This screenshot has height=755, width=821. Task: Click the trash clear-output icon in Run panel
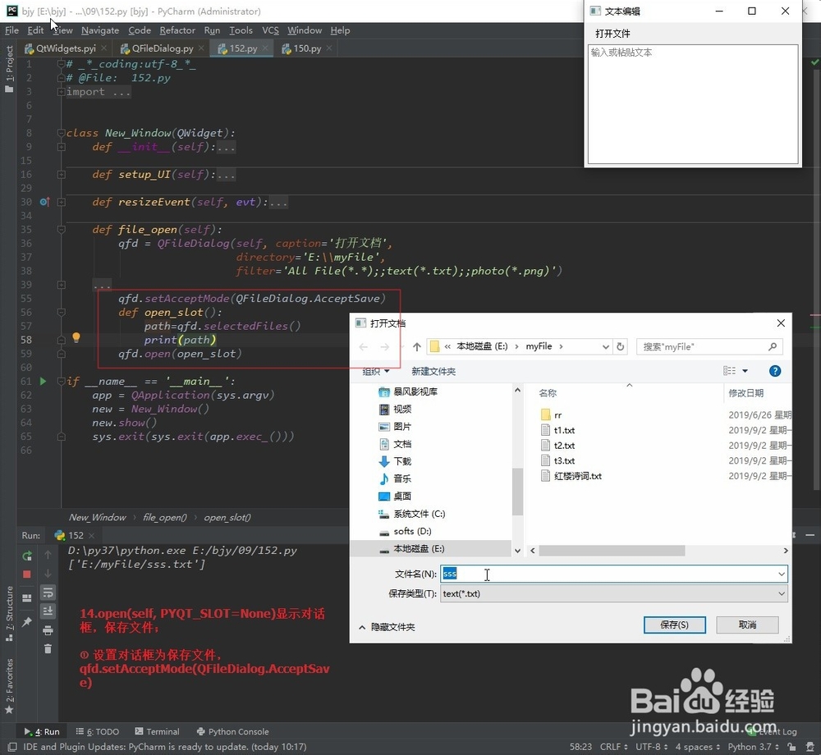coord(48,649)
